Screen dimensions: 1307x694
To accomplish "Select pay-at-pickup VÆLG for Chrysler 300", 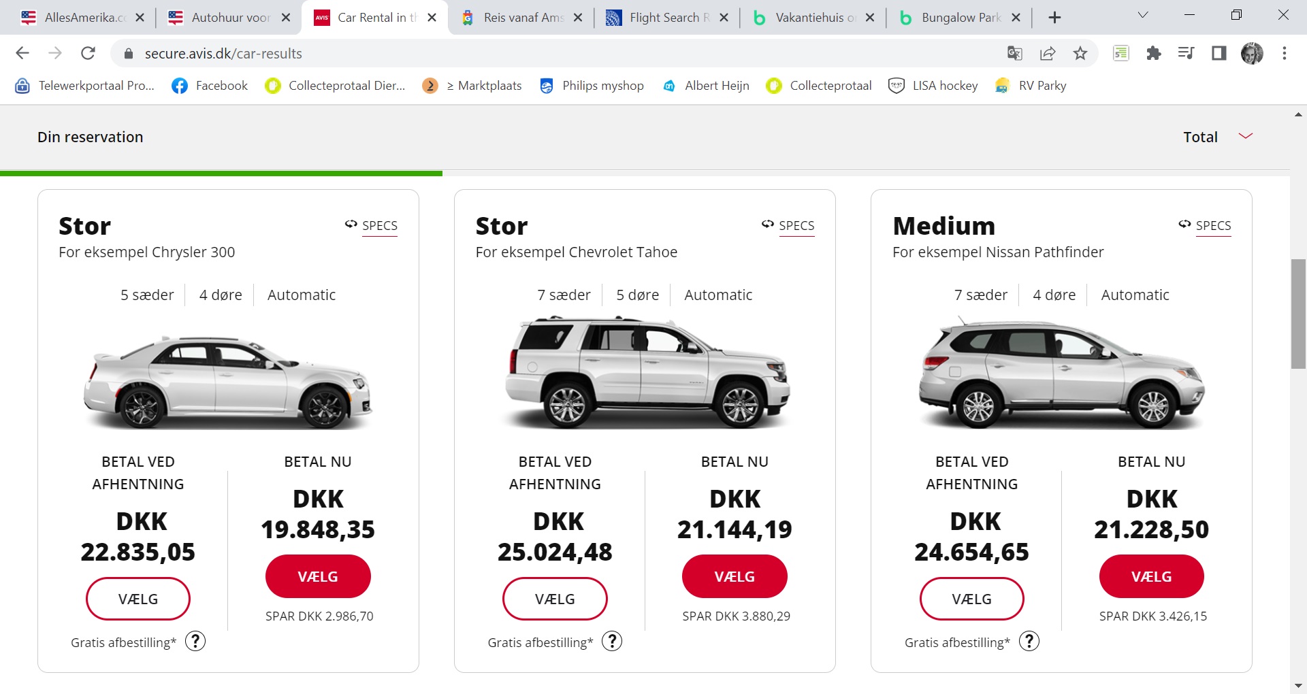I will pyautogui.click(x=138, y=599).
